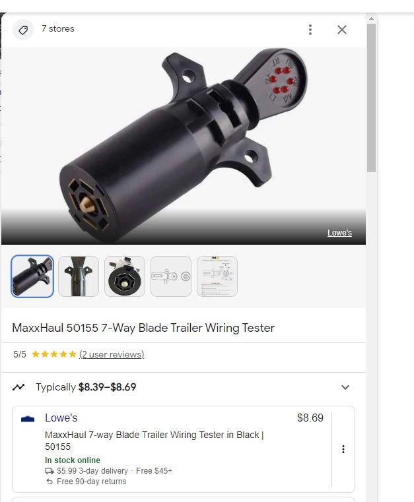This screenshot has width=414, height=502.
Task: Click the five-star rating display
Action: click(x=54, y=354)
